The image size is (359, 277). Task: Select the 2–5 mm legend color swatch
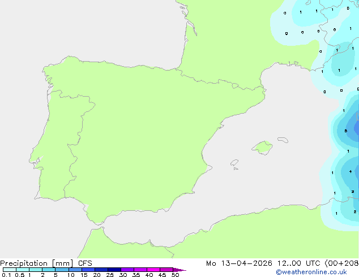[x=49, y=270]
